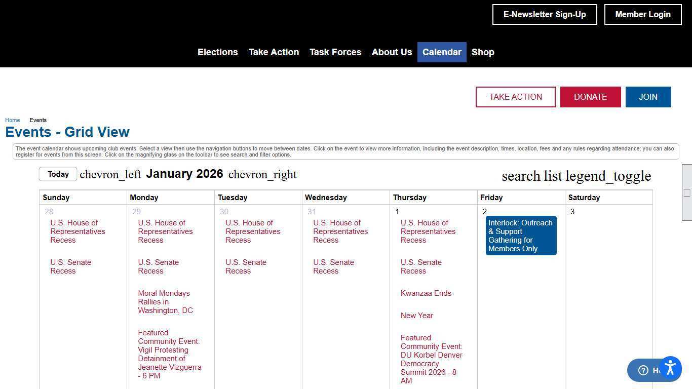The height and width of the screenshot is (389, 692).
Task: Expand the Task Forces menu
Action: point(335,52)
